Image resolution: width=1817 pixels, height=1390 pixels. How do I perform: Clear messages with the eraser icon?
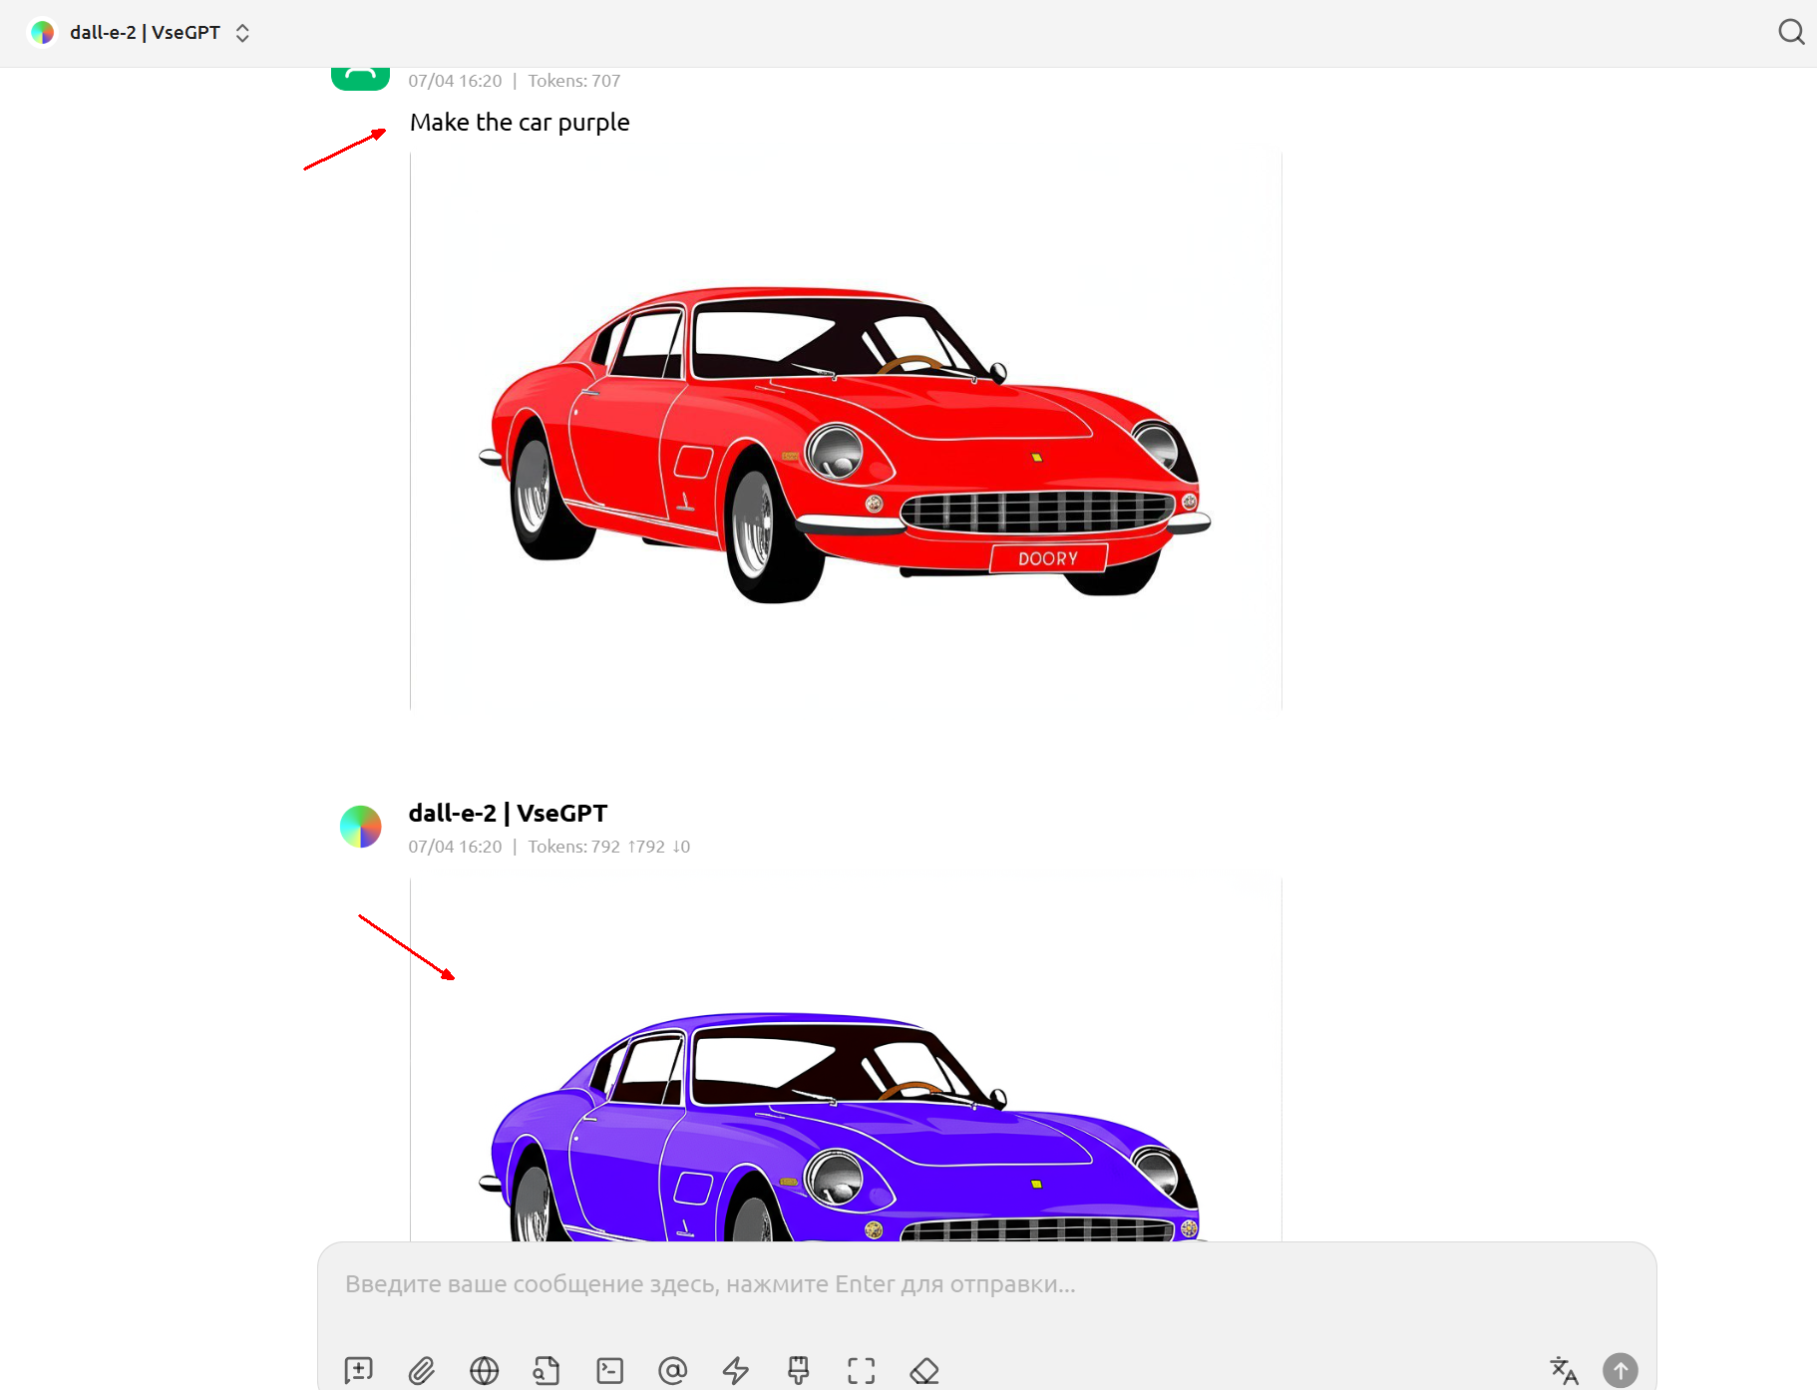pyautogui.click(x=924, y=1370)
